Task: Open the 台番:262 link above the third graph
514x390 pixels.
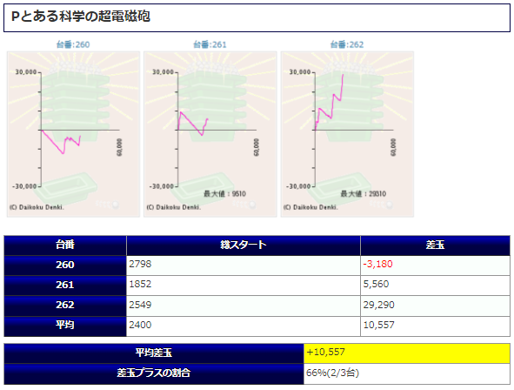Action: point(347,44)
